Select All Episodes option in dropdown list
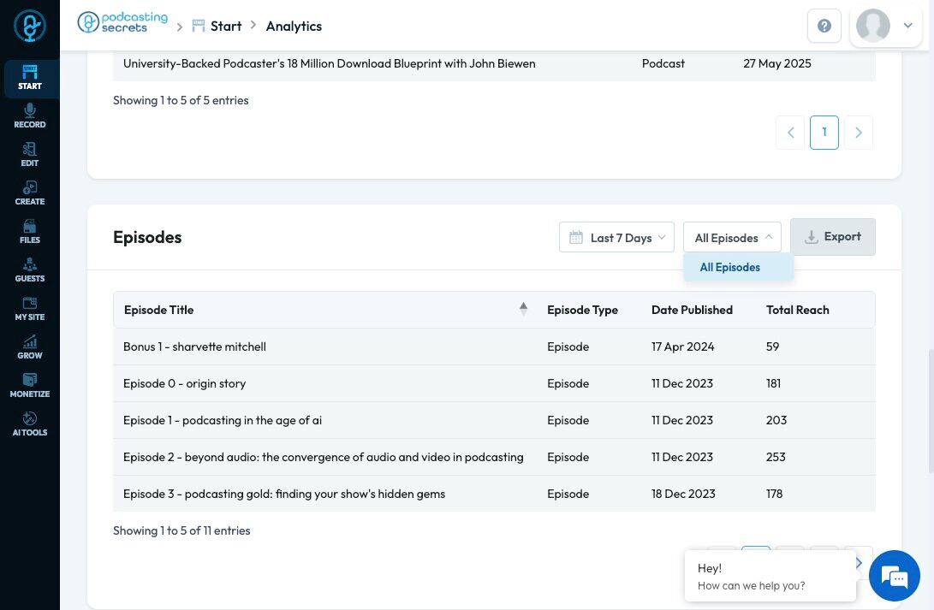 click(x=730, y=267)
